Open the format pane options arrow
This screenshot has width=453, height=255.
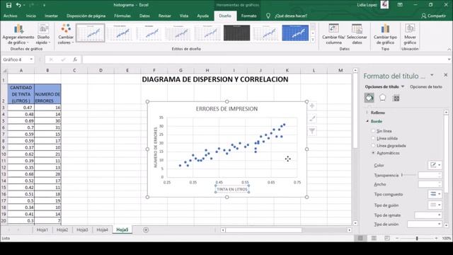click(432, 75)
